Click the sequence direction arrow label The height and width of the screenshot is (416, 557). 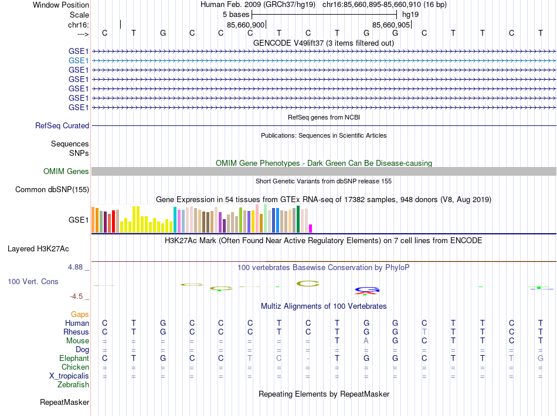(x=83, y=34)
